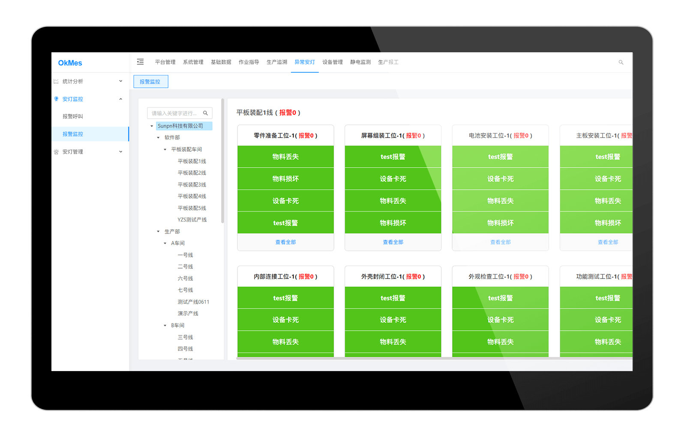Click 物料丢失 in 外观检查工位-1 card
684x437 pixels.
point(500,342)
